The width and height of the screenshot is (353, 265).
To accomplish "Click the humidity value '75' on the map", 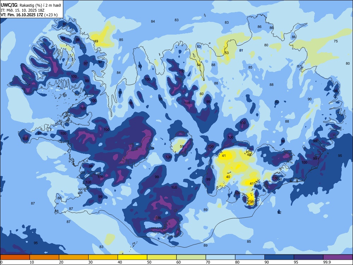I will tap(336, 41).
